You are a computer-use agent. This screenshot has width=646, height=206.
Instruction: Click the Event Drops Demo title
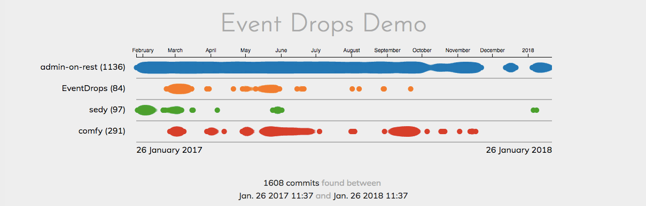click(x=324, y=24)
